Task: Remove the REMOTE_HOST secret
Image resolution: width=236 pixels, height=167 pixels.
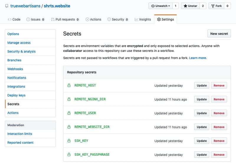Action: click(x=219, y=85)
